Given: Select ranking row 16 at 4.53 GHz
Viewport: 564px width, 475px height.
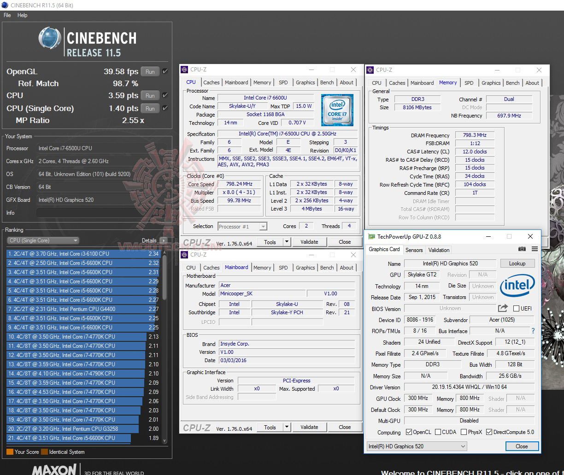Looking at the screenshot, I should click(83, 392).
